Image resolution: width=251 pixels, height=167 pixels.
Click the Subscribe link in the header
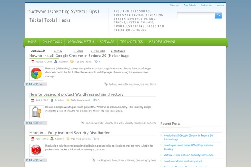207,5
